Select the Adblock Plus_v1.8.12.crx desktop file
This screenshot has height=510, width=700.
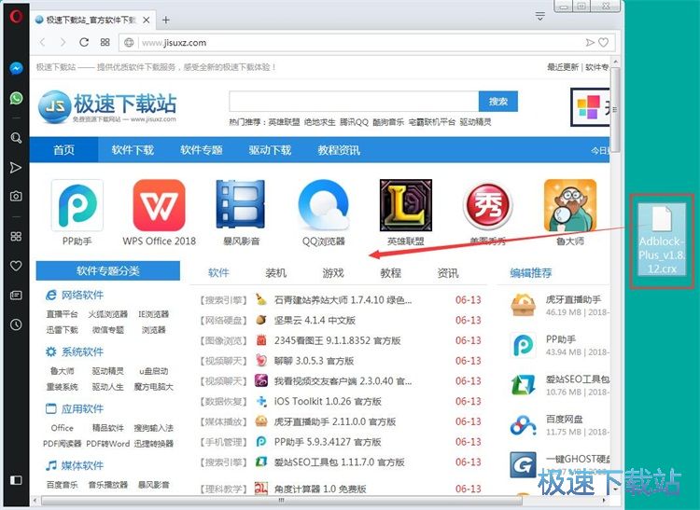(x=662, y=240)
